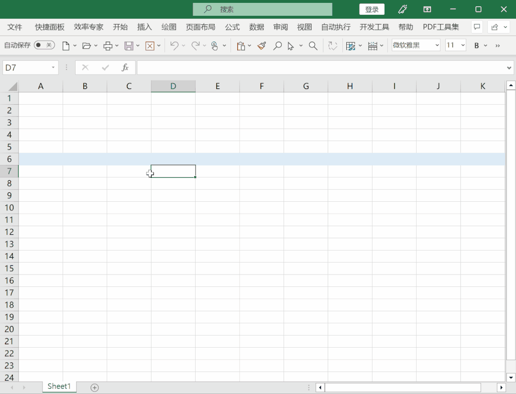Click the 登录 sign-in button
516x394 pixels.
372,10
